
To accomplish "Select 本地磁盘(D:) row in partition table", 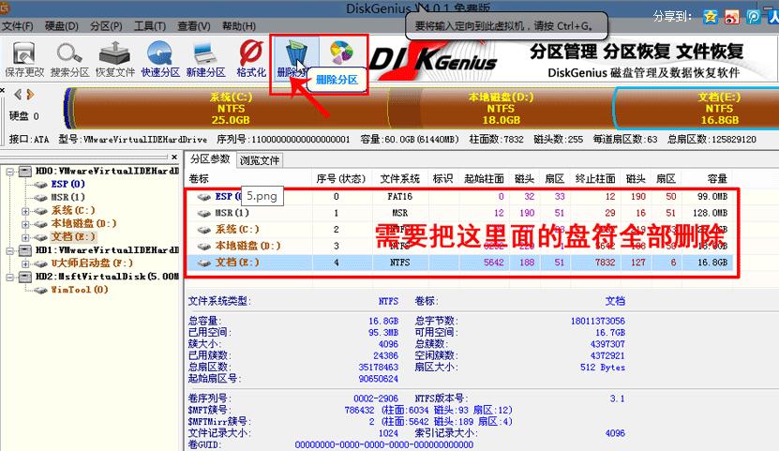I will pyautogui.click(x=459, y=246).
